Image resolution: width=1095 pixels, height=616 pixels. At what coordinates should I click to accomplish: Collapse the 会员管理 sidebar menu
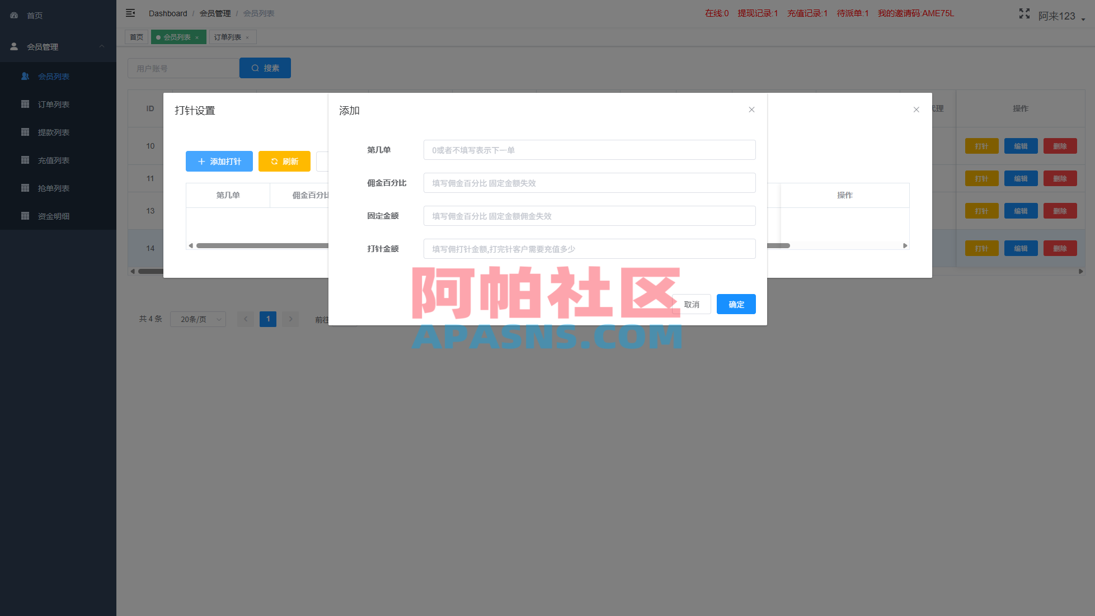pos(58,47)
